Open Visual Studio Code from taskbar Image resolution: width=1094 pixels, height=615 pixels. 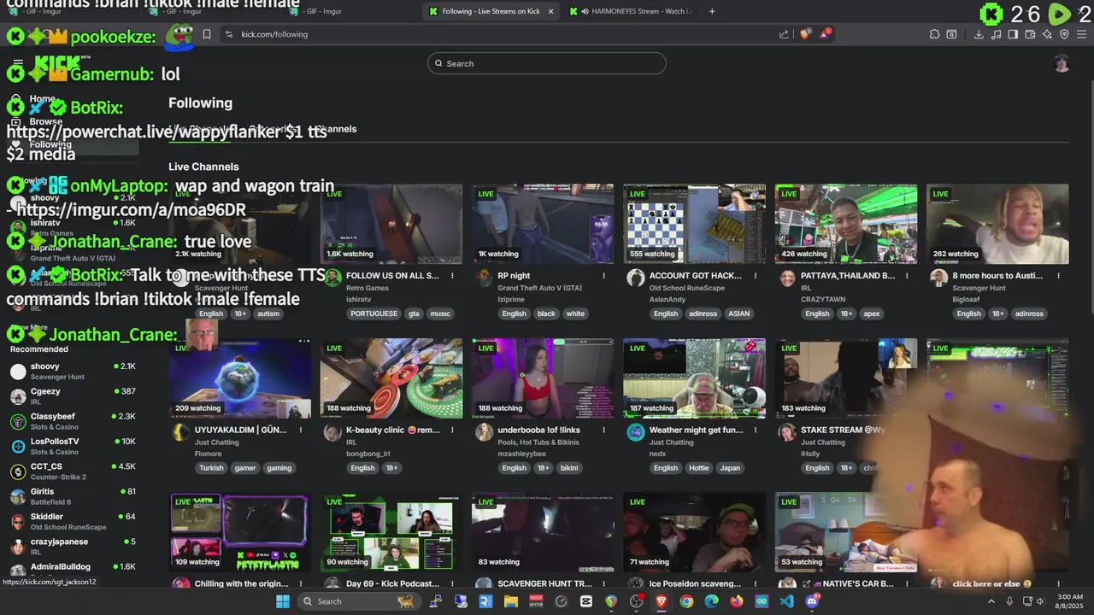click(x=787, y=601)
